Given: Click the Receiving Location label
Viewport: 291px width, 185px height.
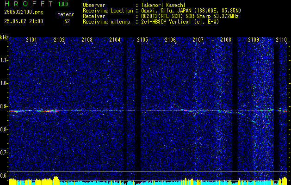Looking at the screenshot, I should pos(108,11).
